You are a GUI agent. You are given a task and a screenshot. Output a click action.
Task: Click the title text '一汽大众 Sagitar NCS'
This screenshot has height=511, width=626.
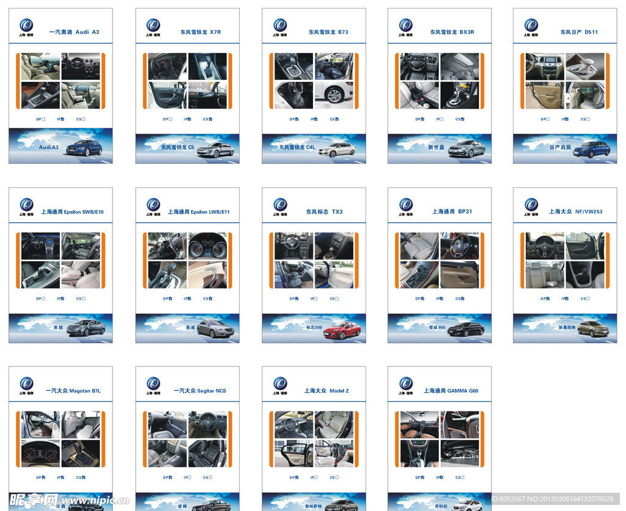(200, 391)
